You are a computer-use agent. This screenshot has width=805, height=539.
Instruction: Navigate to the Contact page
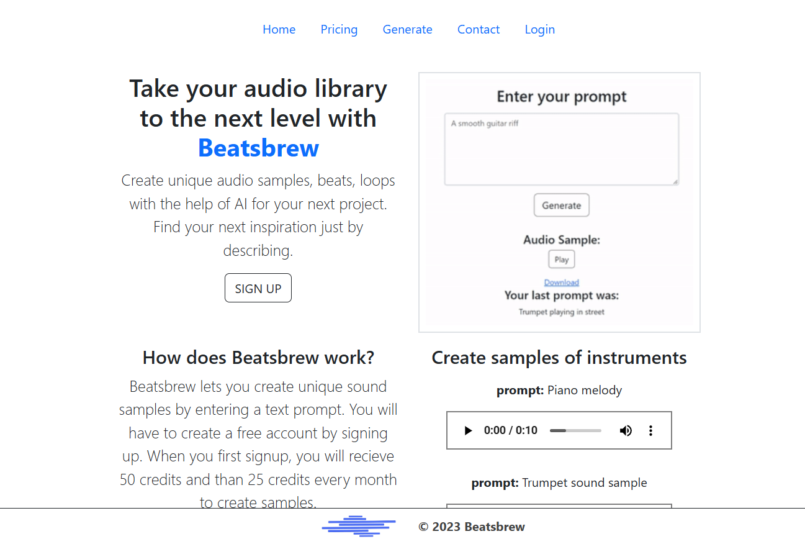478,29
